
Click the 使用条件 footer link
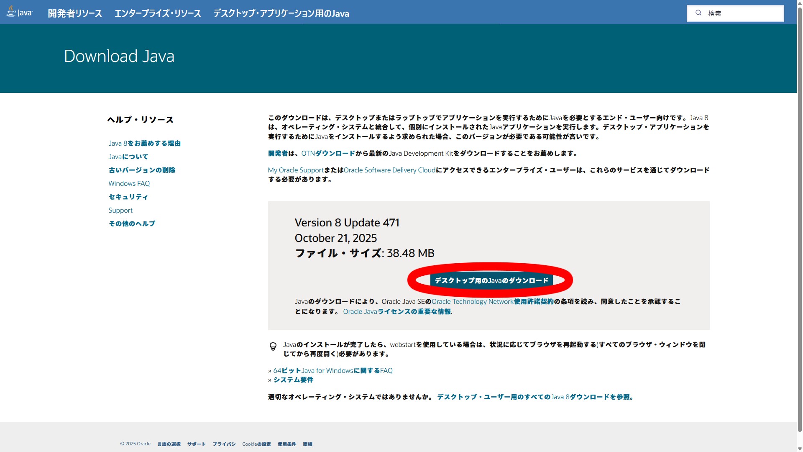287,444
